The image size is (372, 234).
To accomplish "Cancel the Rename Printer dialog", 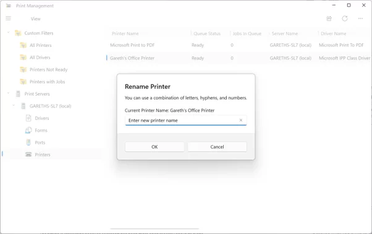I will (217, 147).
